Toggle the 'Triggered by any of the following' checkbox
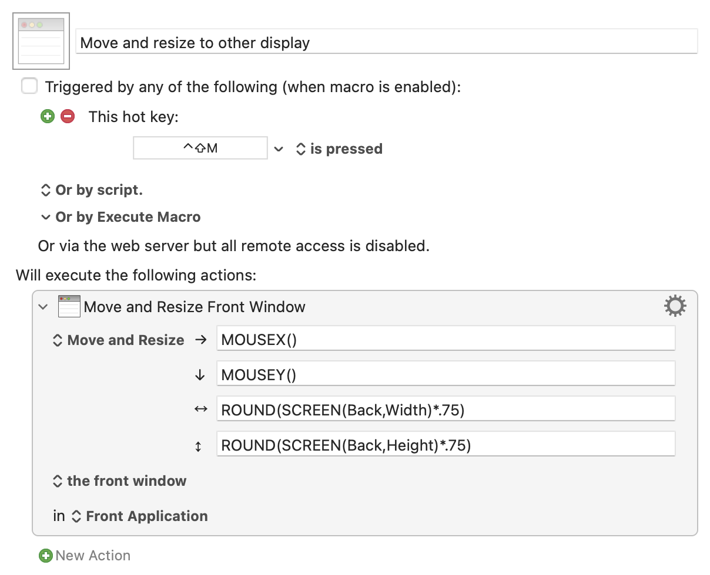This screenshot has width=710, height=575. pos(29,86)
